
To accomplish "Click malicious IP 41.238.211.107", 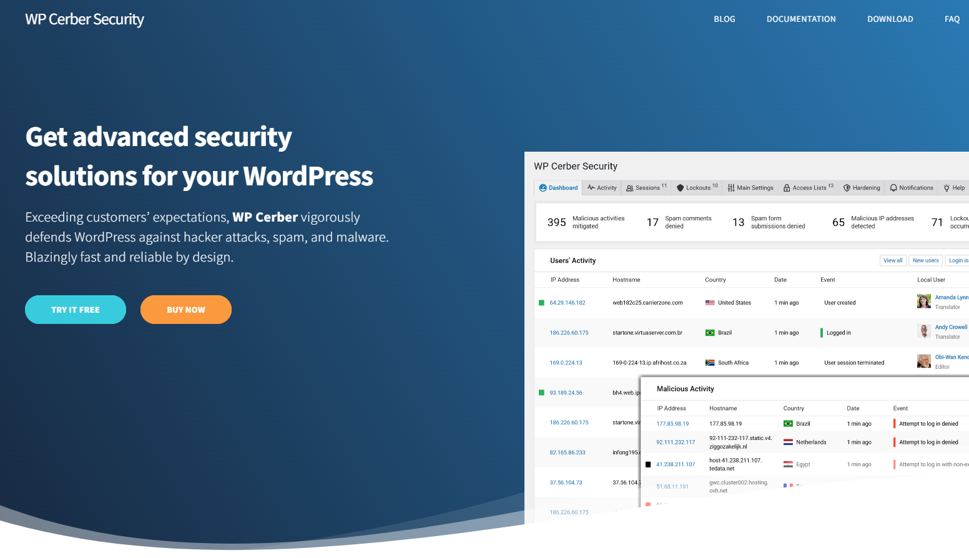I will (676, 464).
